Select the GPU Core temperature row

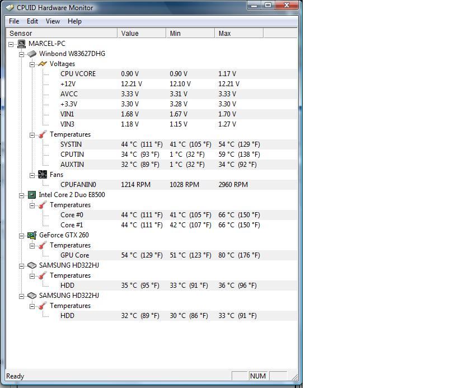[178, 255]
